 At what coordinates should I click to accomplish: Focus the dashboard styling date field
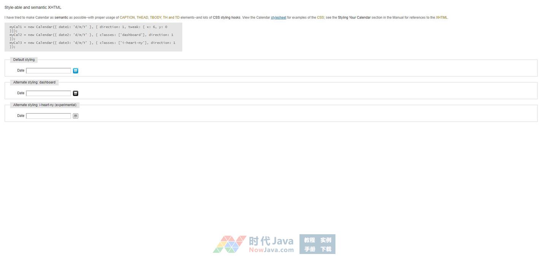tap(48, 93)
